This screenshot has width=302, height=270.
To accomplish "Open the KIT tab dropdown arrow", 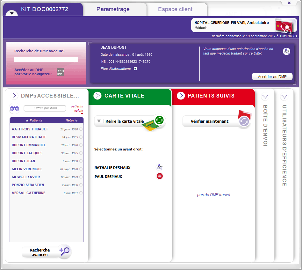I will coord(12,13).
